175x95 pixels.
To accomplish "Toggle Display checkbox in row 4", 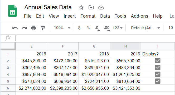I will click(x=158, y=74).
